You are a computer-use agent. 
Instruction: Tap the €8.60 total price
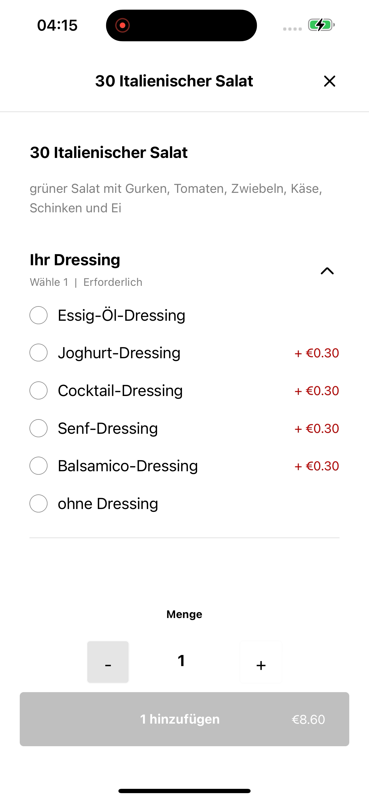308,719
